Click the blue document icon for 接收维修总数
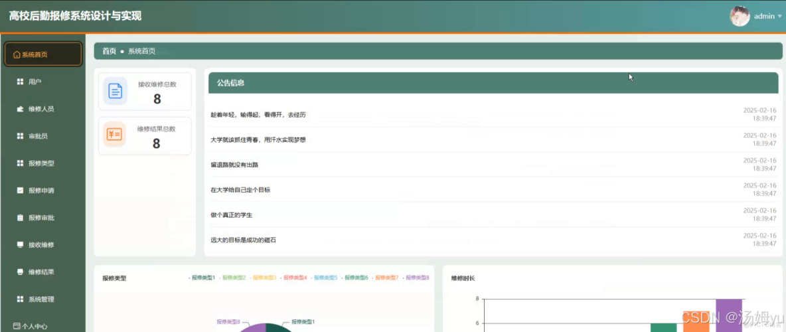This screenshot has width=786, height=332. 116,91
